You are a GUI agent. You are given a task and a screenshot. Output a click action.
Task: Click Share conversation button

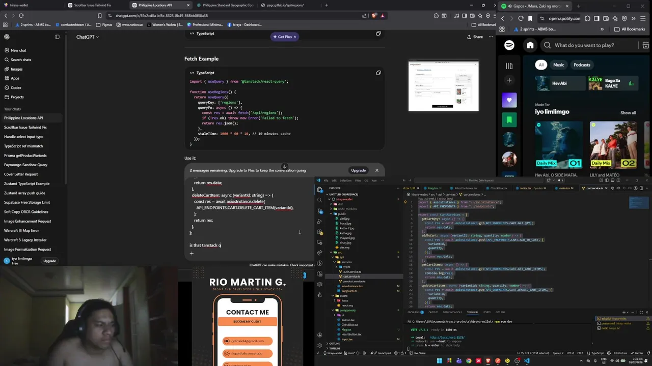[475, 37]
